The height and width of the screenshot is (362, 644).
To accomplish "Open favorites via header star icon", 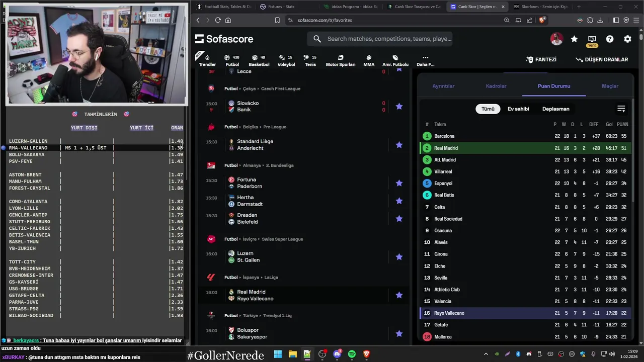I will 574,39.
